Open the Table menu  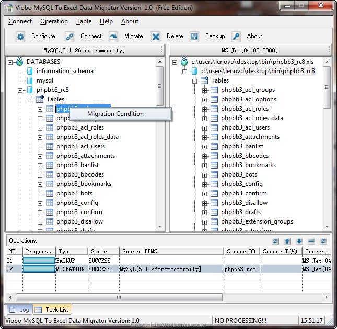coord(84,21)
